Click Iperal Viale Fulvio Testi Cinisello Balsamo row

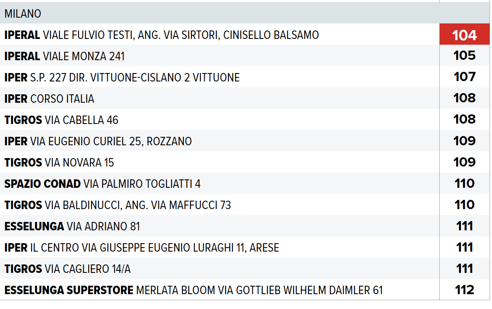pos(161,35)
